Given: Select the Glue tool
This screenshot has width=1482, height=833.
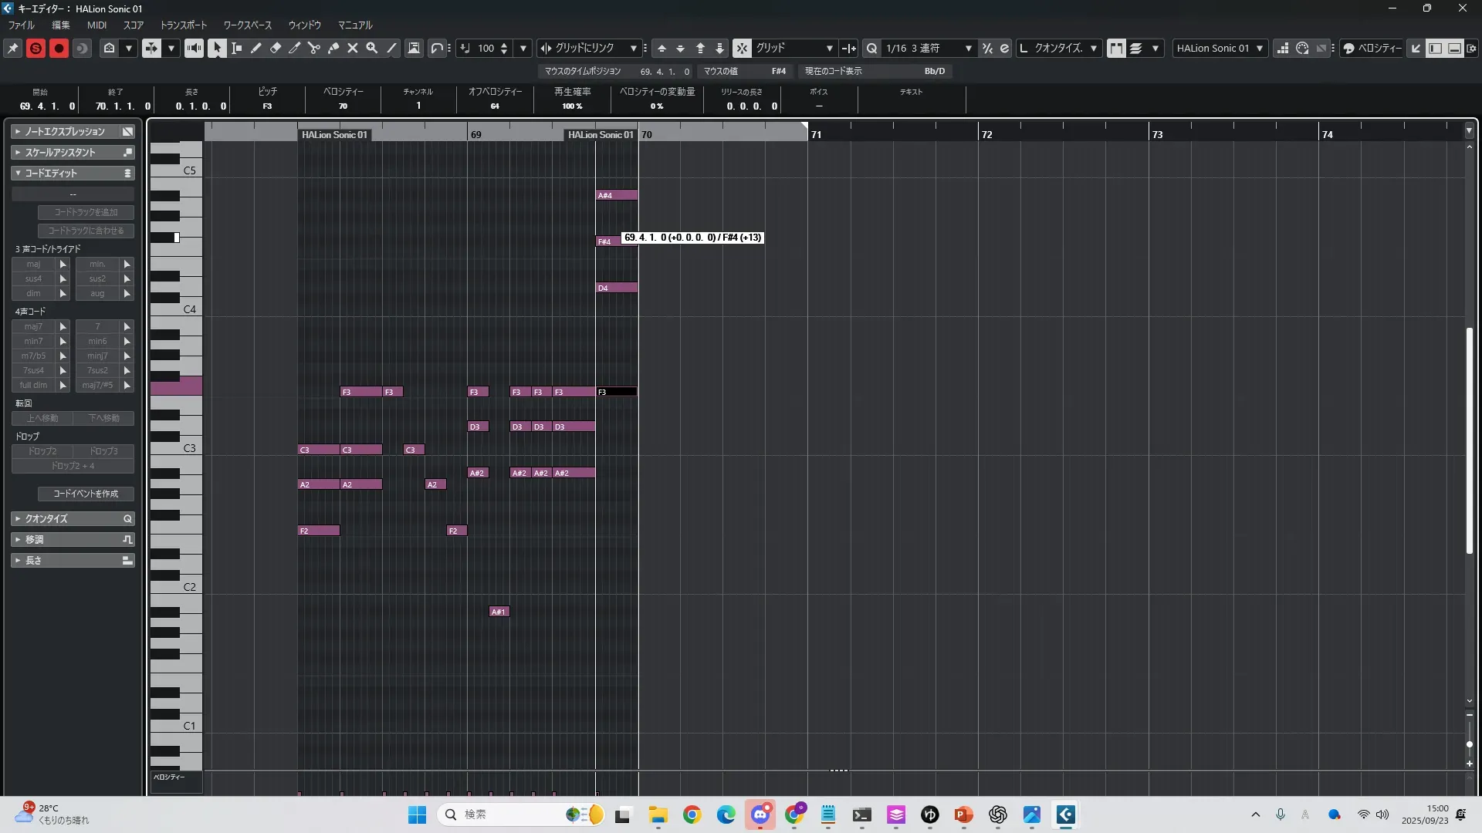Looking at the screenshot, I should (333, 48).
